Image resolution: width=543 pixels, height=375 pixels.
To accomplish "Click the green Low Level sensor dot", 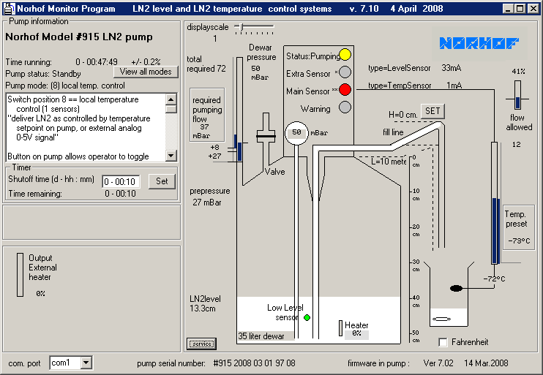I will 307,317.
